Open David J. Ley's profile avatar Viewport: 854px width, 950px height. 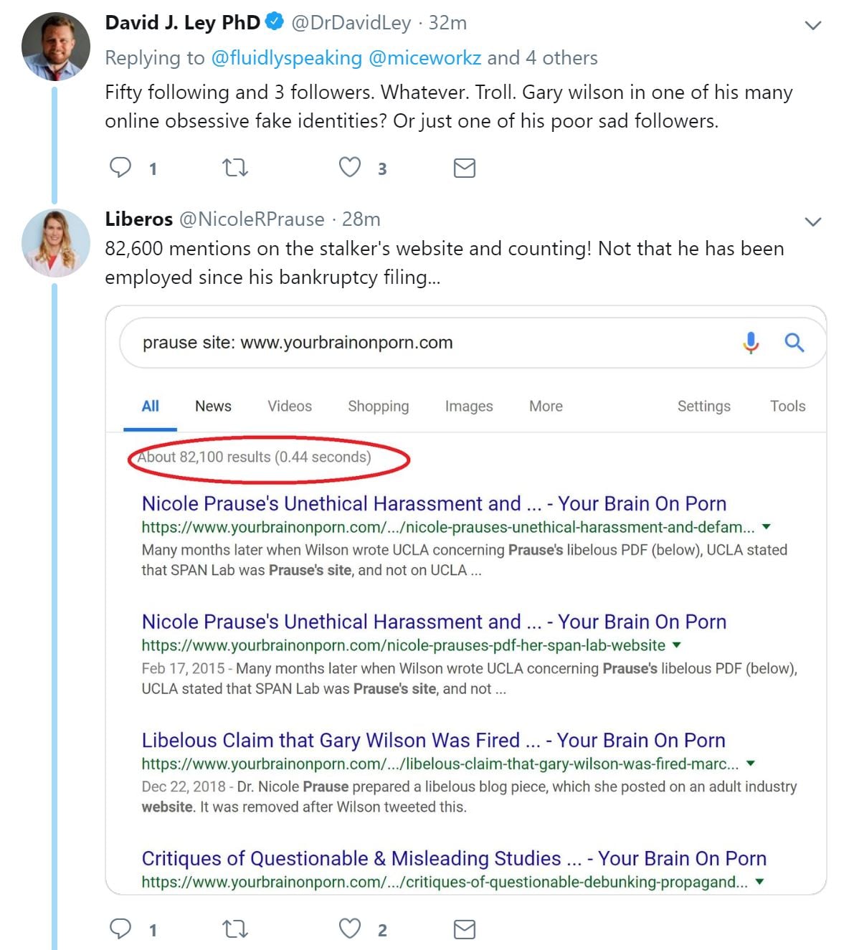pyautogui.click(x=56, y=47)
